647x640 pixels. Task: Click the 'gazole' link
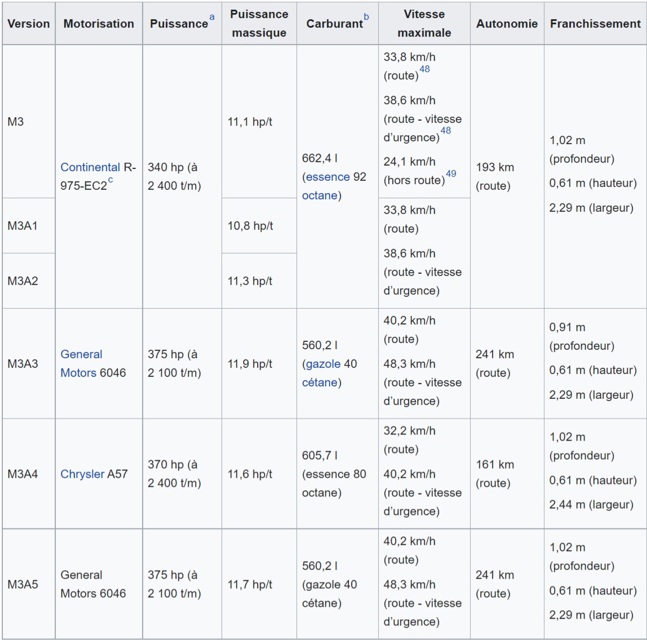pos(323,364)
